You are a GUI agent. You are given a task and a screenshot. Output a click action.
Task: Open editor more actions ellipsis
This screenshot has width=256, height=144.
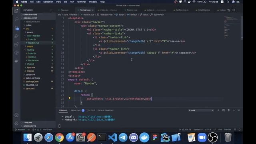click(239, 10)
